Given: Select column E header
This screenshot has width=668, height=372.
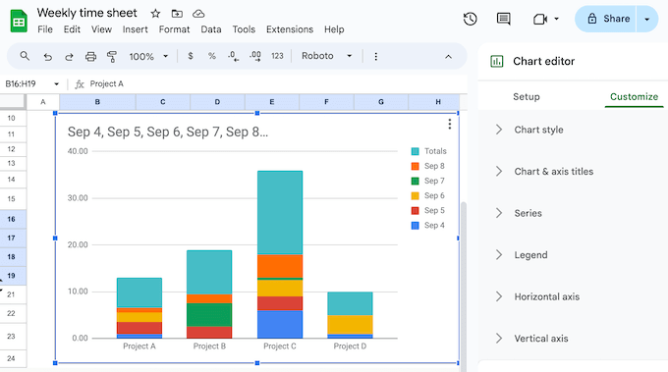Looking at the screenshot, I should [x=272, y=102].
